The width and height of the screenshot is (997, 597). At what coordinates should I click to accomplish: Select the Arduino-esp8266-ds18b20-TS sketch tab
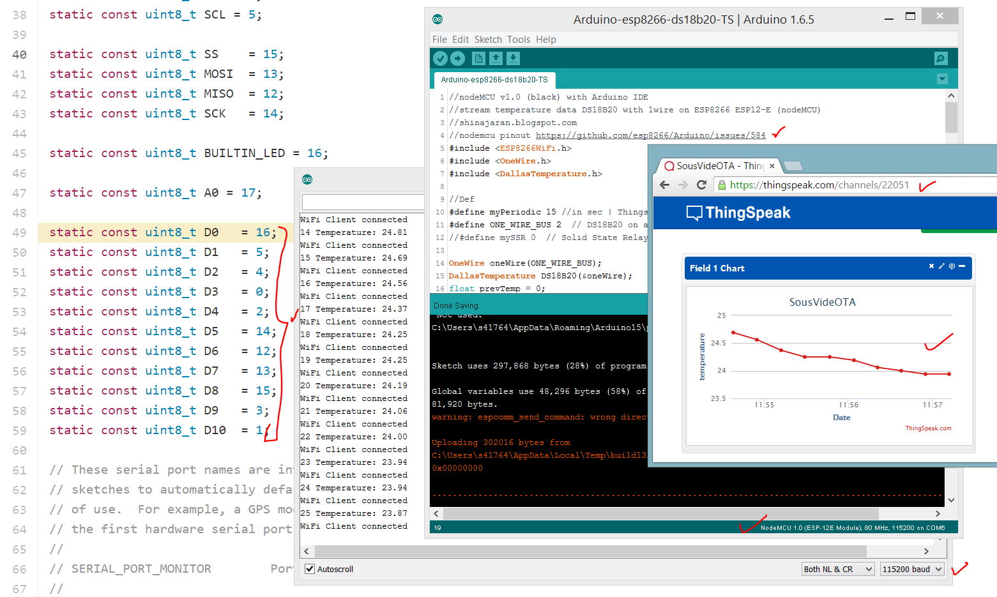(x=494, y=80)
